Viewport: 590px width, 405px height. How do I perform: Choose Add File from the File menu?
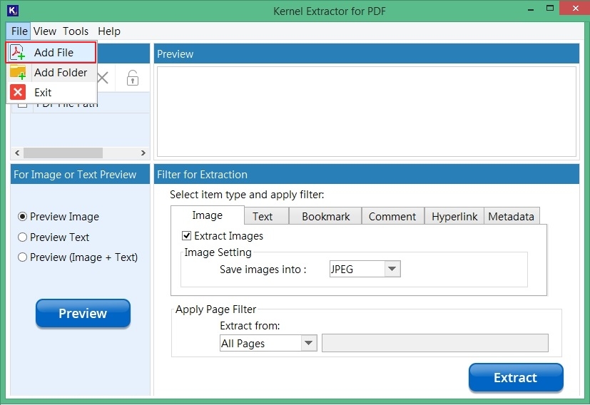tap(51, 52)
